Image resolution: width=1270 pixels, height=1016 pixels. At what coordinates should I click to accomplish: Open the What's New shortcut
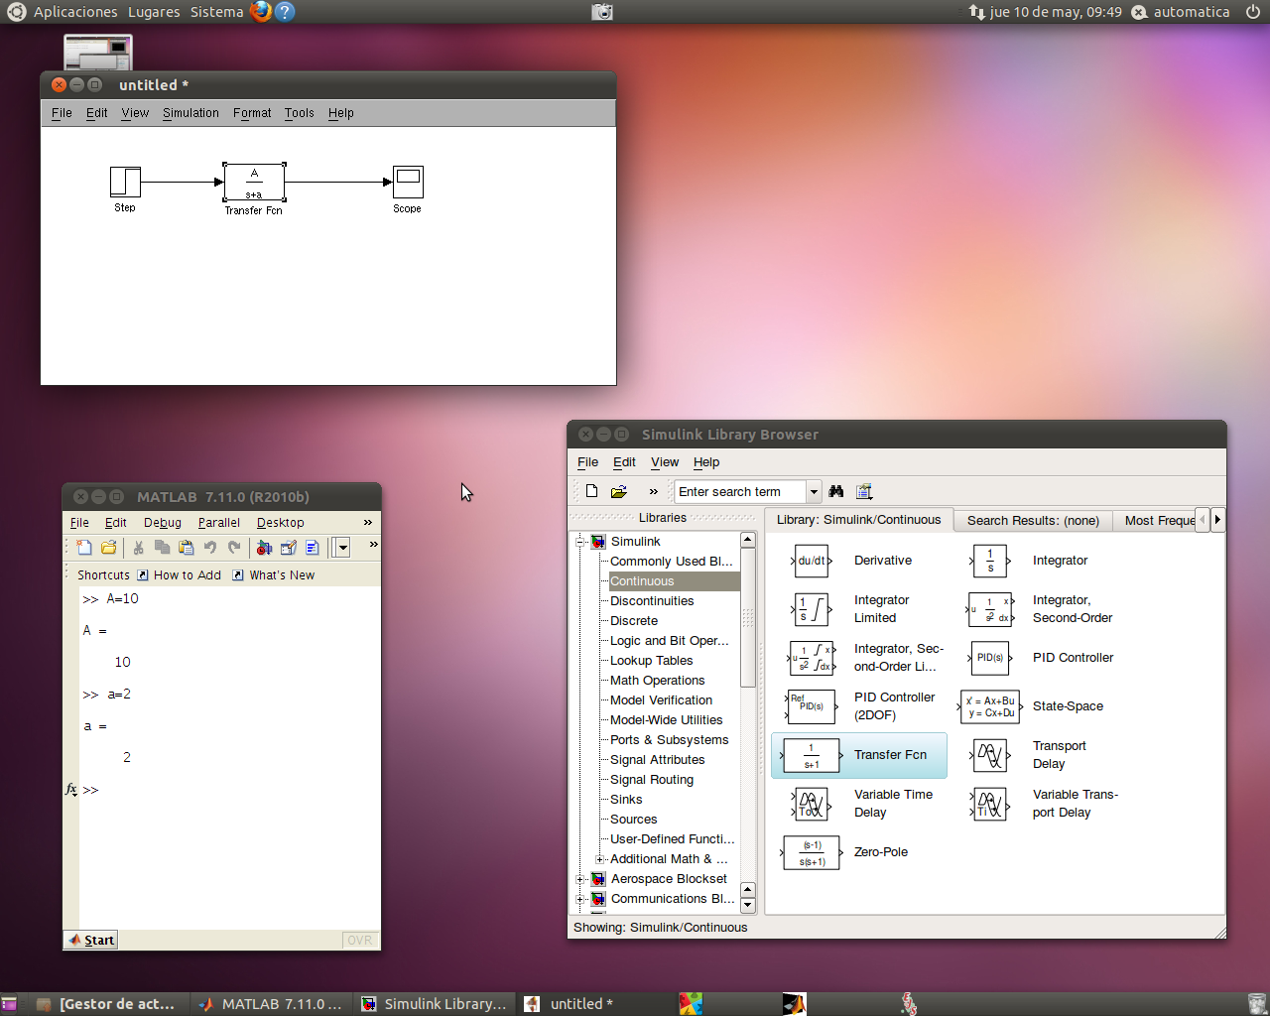click(x=273, y=575)
